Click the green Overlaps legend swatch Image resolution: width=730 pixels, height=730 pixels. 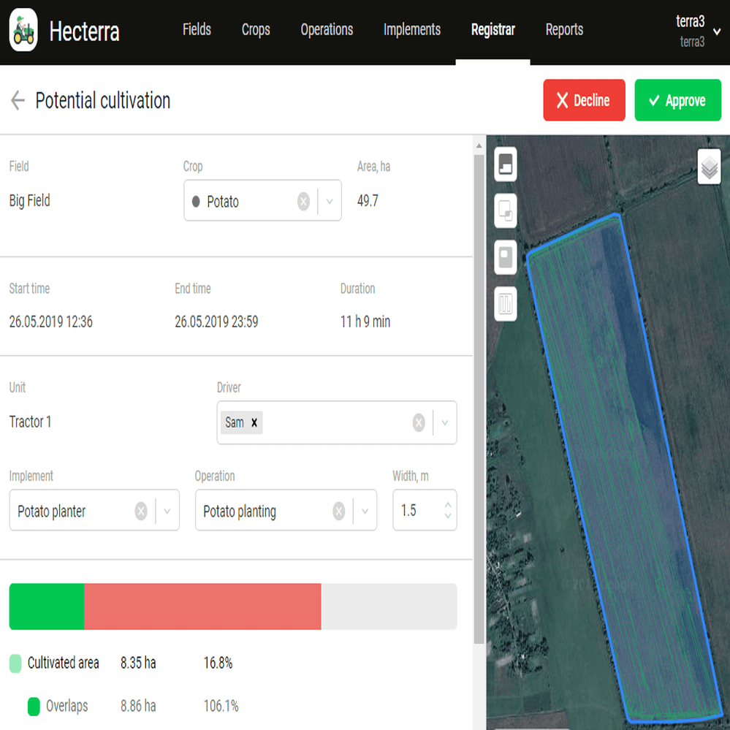coord(34,707)
